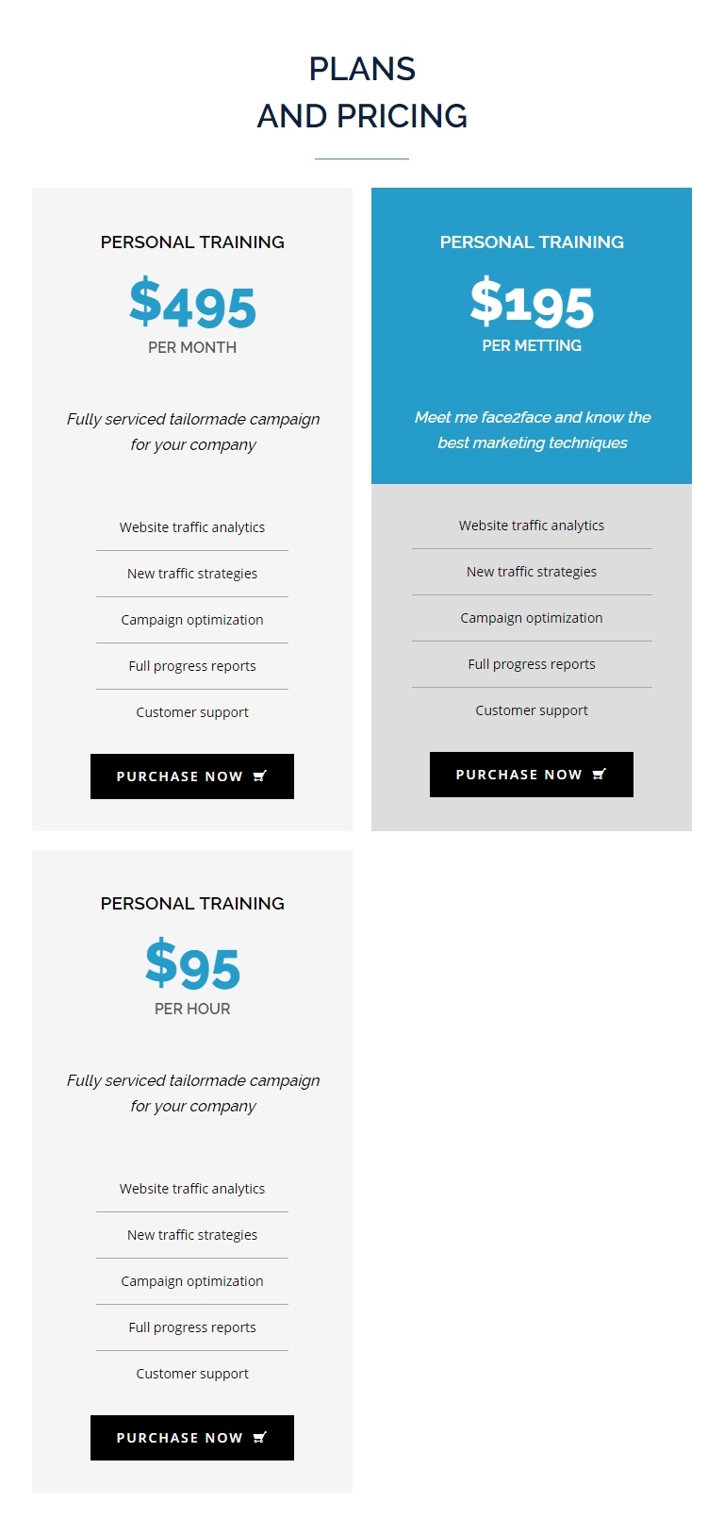Viewport: 724px width, 1519px height.
Task: Click Customer support in the $95 plan
Action: pyautogui.click(x=192, y=1374)
